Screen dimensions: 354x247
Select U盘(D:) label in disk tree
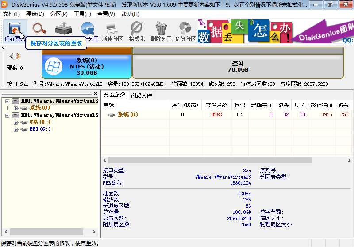(40, 122)
